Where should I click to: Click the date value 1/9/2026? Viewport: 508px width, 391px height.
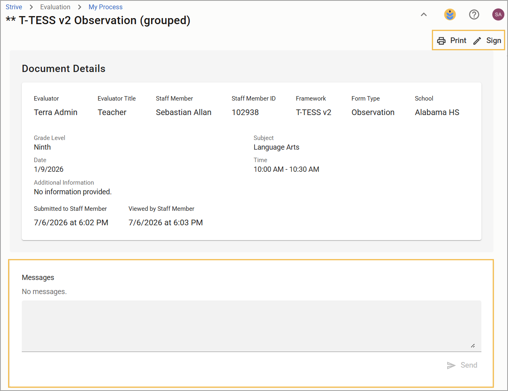49,169
